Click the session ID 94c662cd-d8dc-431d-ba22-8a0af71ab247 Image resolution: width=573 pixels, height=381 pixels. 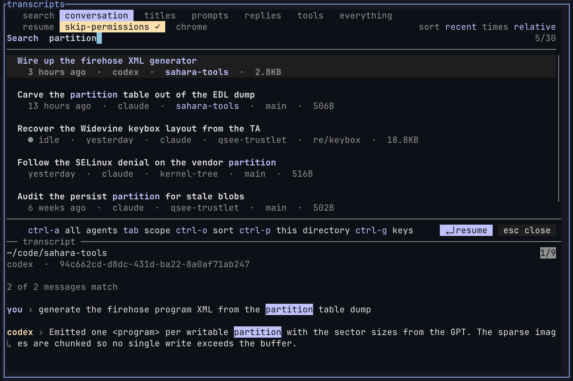coord(155,264)
